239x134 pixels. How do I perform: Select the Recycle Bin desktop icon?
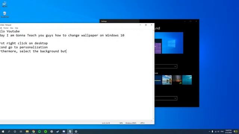click(x=5, y=15)
